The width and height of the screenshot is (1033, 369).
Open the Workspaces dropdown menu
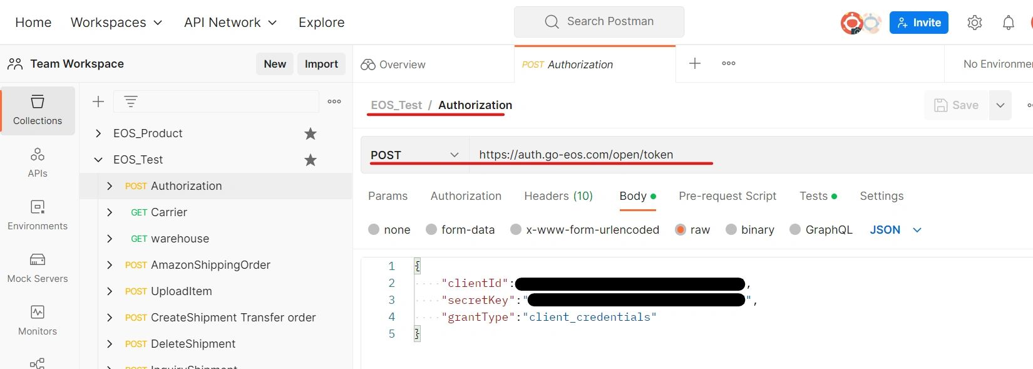point(116,23)
